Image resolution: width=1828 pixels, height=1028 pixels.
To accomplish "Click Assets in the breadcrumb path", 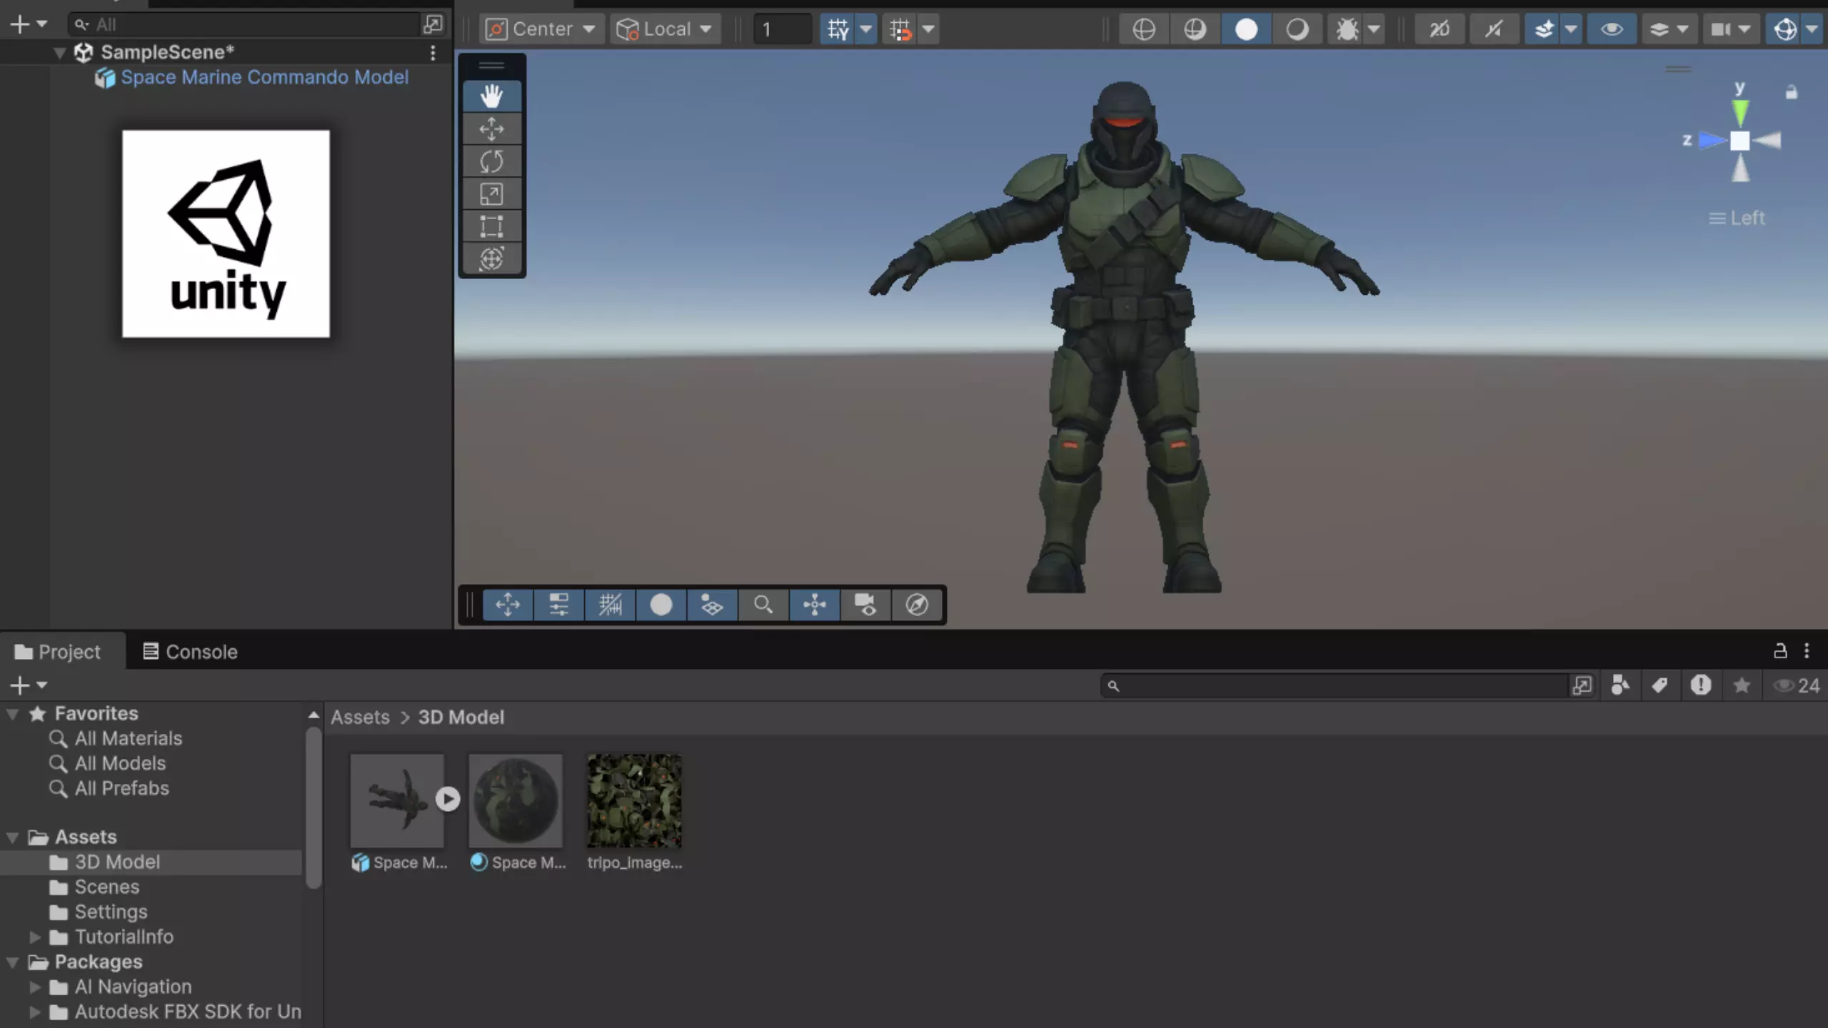I will point(360,717).
